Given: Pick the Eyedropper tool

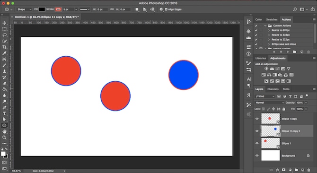Looking at the screenshot, I should click(4, 53).
